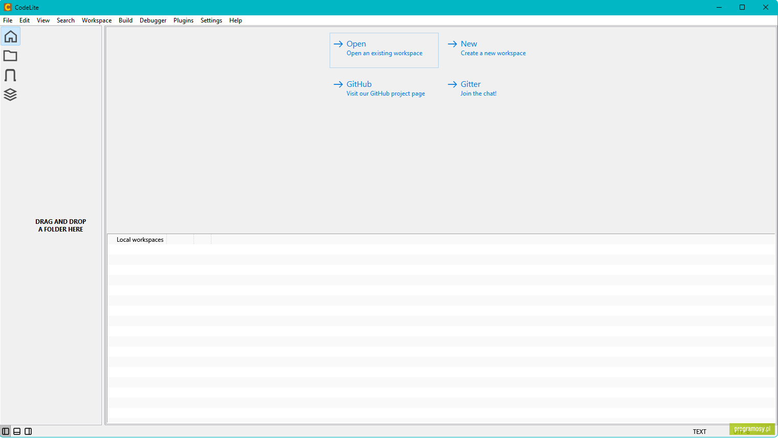The height and width of the screenshot is (438, 778).
Task: Click Open an existing workspace button
Action: [x=384, y=50]
